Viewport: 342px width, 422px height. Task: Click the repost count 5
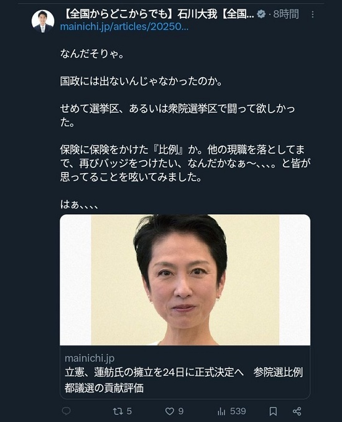pyautogui.click(x=129, y=411)
